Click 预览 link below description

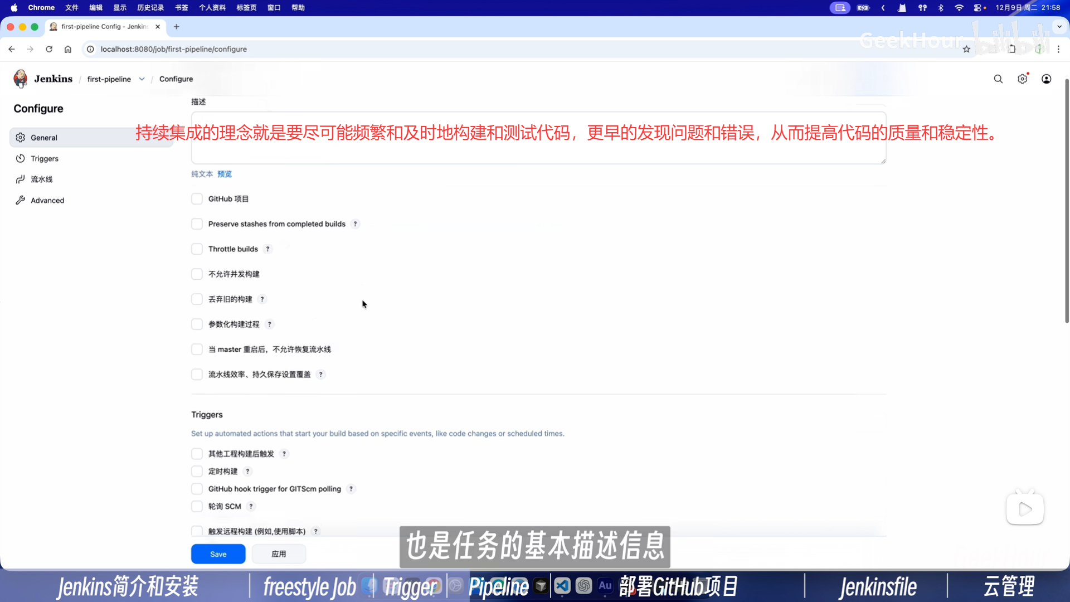click(225, 174)
